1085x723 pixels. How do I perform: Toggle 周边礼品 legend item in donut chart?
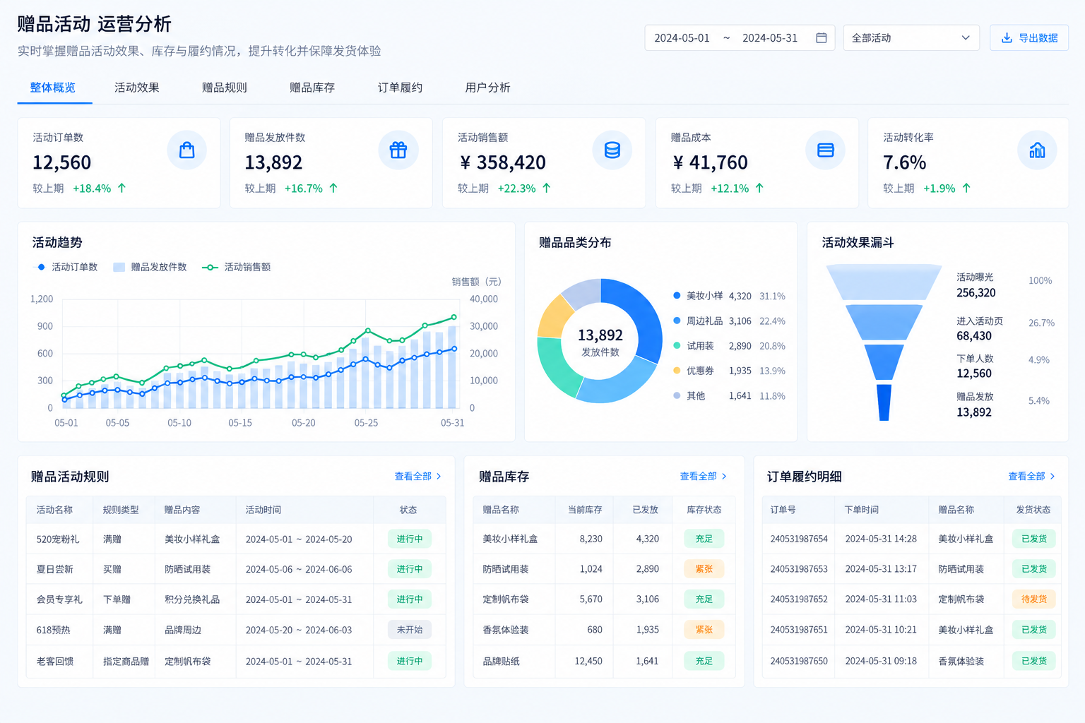(x=698, y=321)
